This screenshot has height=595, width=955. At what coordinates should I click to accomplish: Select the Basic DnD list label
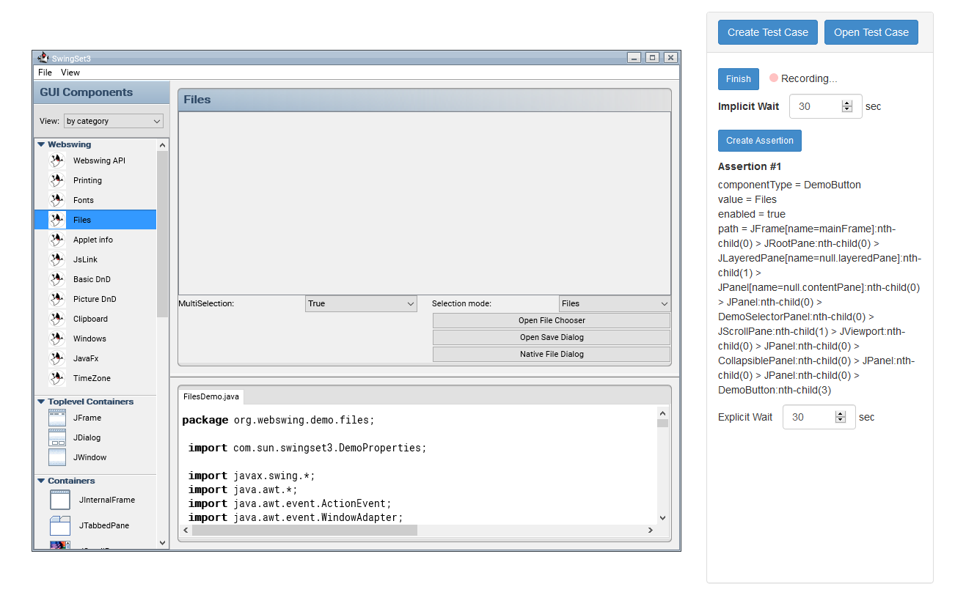coord(92,279)
